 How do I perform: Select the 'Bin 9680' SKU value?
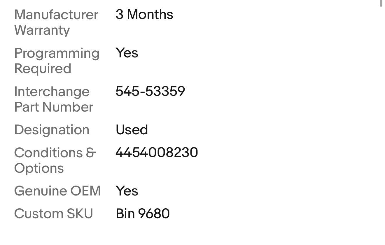pyautogui.click(x=142, y=214)
